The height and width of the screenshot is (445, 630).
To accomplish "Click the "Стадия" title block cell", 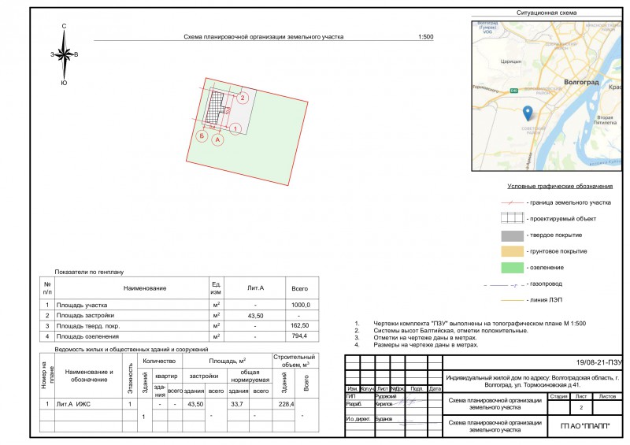I will point(558,396).
